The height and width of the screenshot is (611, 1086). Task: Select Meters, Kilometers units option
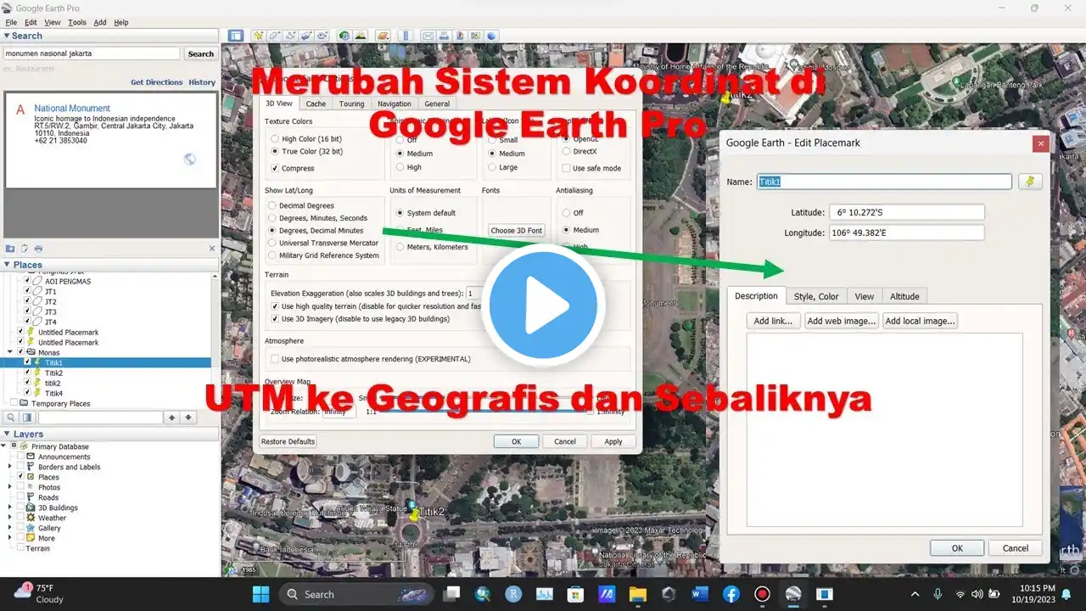click(x=400, y=247)
